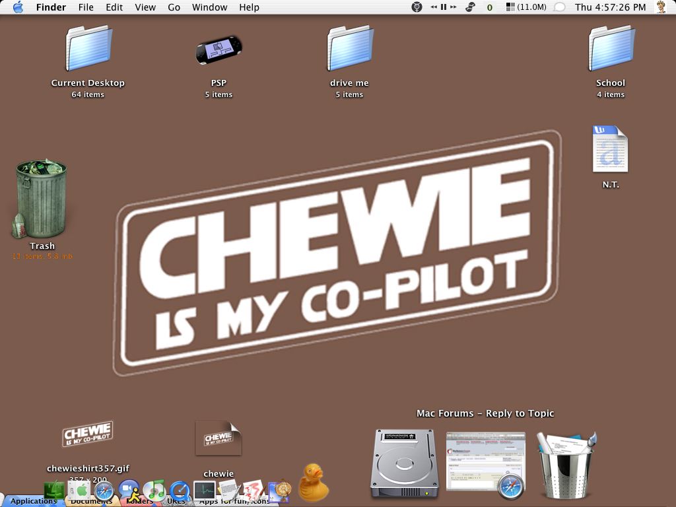Screen dimensions: 676x507
Task: Open the iChat speech bubble status menu
Action: [x=559, y=7]
